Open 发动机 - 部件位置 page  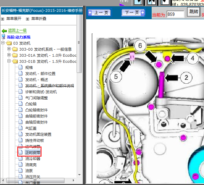pos(40,74)
